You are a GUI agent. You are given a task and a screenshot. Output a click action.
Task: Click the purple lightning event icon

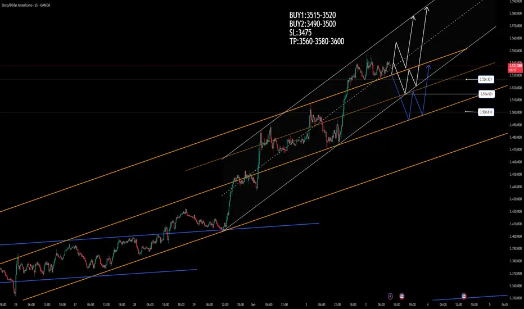pos(390,296)
